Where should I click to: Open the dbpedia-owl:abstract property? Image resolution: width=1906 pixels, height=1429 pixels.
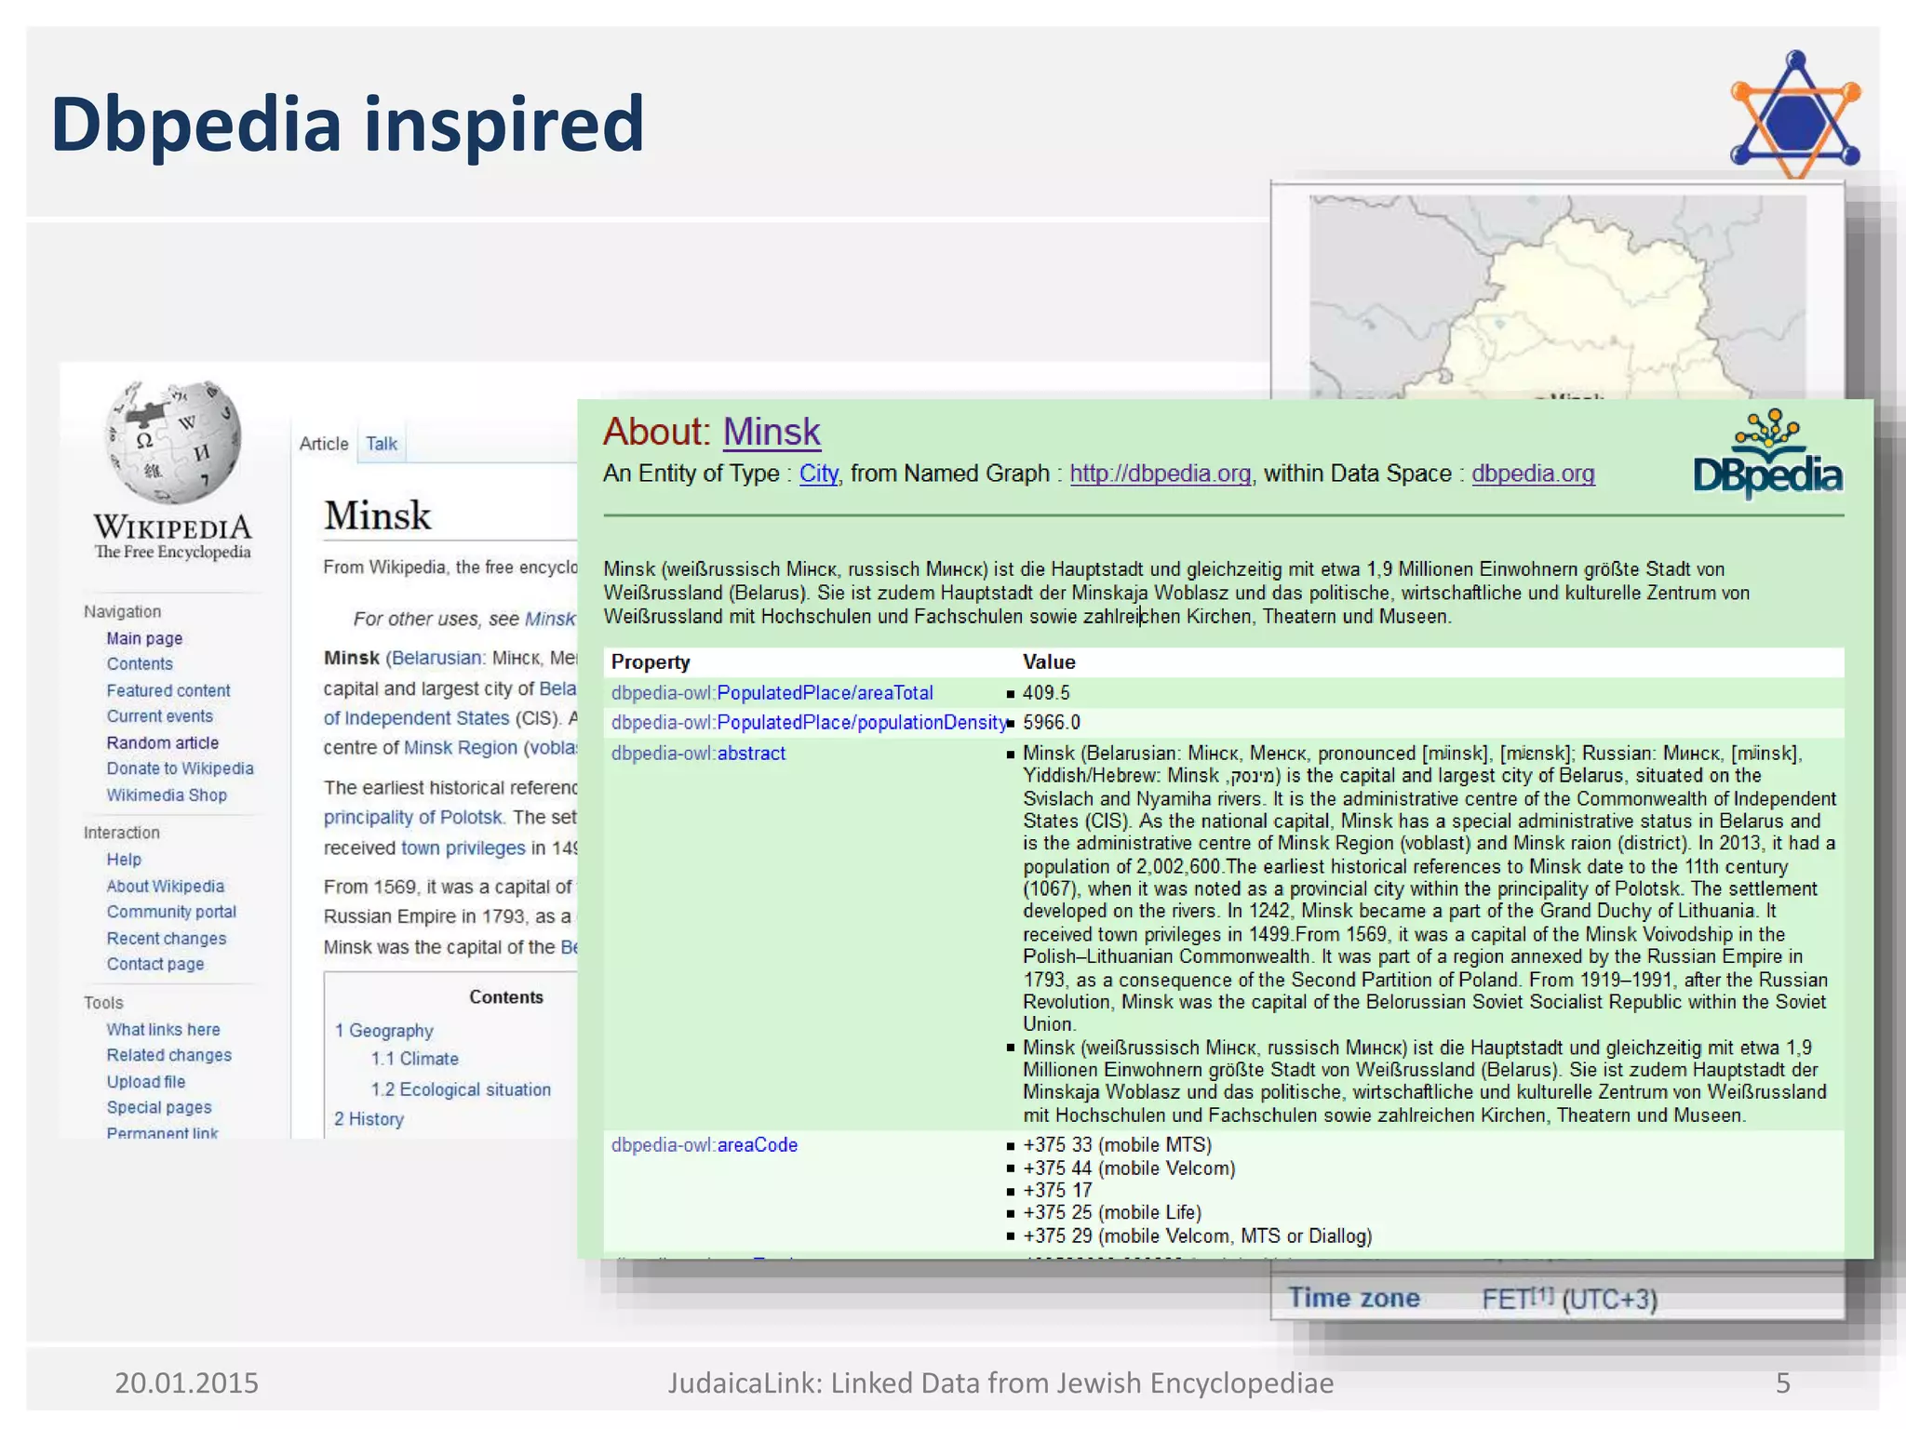point(699,754)
